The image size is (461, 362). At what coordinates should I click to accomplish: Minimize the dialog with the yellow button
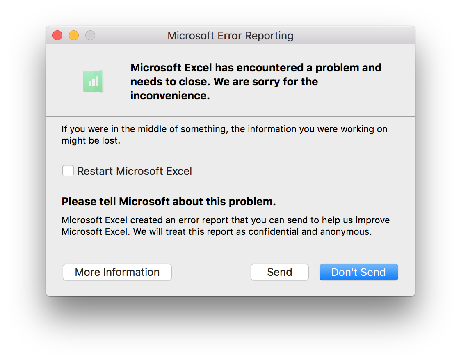(74, 36)
